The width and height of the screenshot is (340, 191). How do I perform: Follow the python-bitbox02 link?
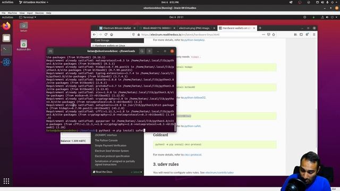195,98
